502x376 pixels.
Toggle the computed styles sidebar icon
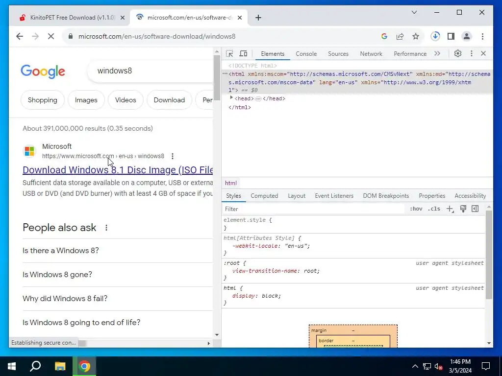[x=475, y=209]
